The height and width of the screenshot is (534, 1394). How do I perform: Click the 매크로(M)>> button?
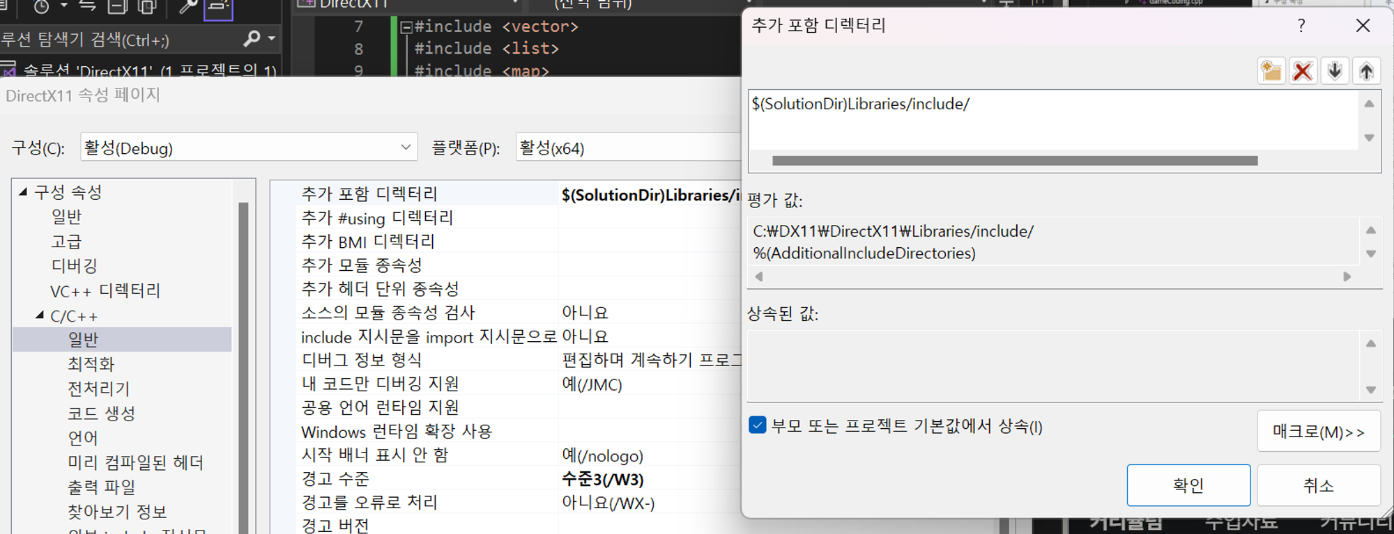pyautogui.click(x=1319, y=431)
